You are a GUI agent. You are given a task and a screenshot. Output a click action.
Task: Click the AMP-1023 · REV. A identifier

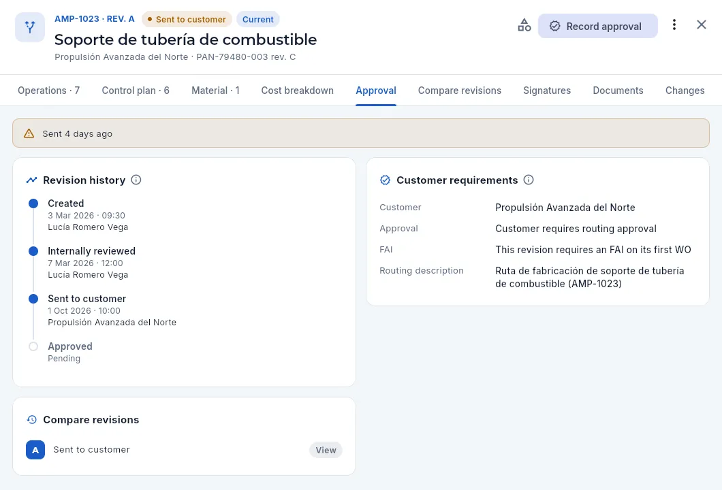coord(95,19)
